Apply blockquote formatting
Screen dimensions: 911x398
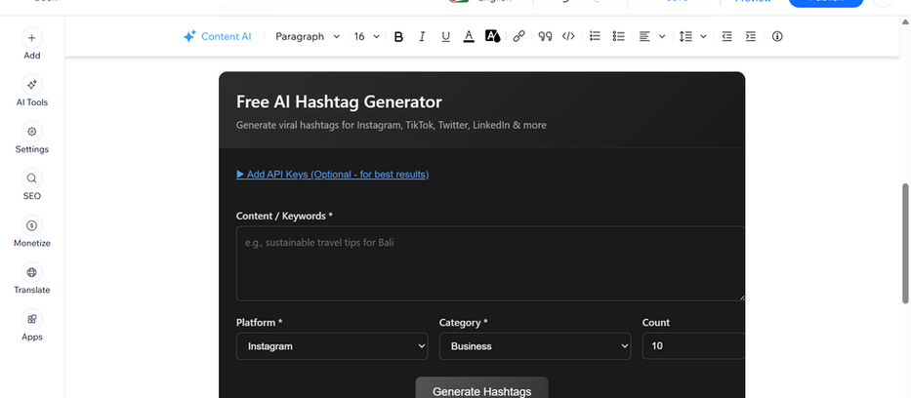coord(545,36)
